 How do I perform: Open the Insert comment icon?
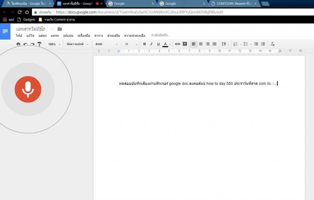(184, 44)
